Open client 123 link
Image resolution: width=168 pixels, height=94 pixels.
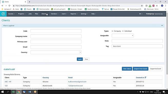pyautogui.click(x=6, y=86)
